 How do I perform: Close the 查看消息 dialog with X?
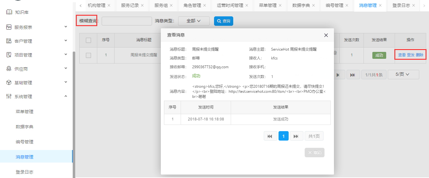click(x=326, y=35)
